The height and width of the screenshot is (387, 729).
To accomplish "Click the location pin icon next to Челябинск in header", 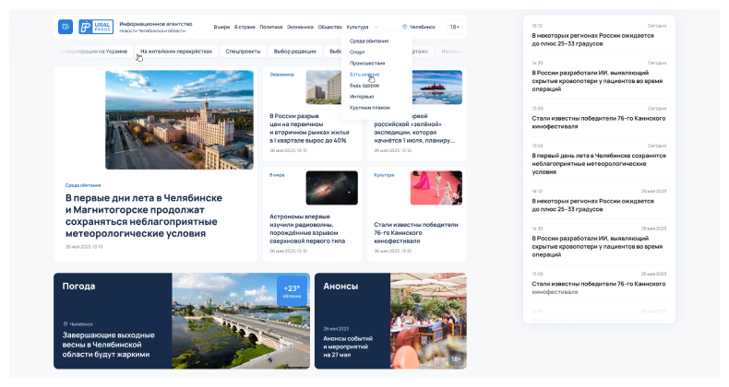I will 404,27.
